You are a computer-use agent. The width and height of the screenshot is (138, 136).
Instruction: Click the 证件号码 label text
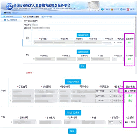28,28
